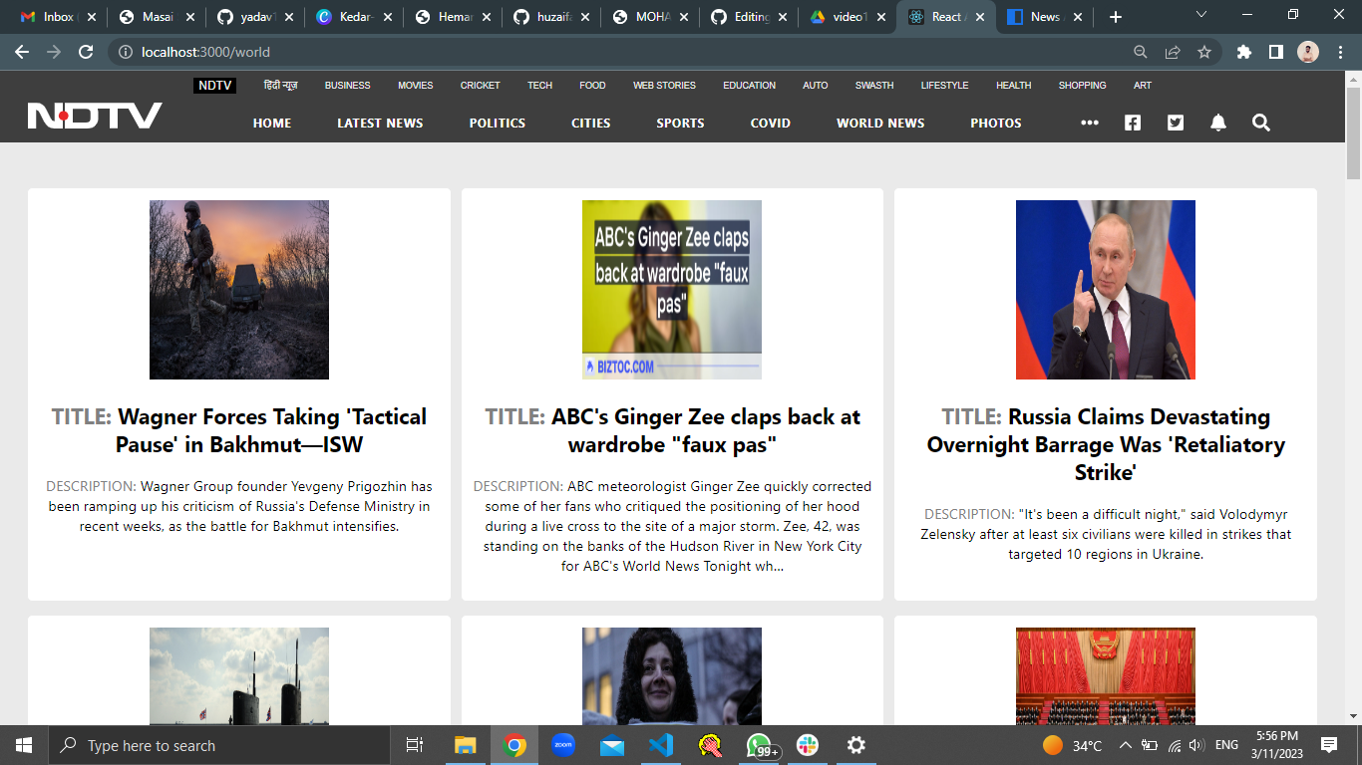Click the Russia Claims Devastating Overnight Barrage title
The height and width of the screenshot is (765, 1362).
(1107, 444)
